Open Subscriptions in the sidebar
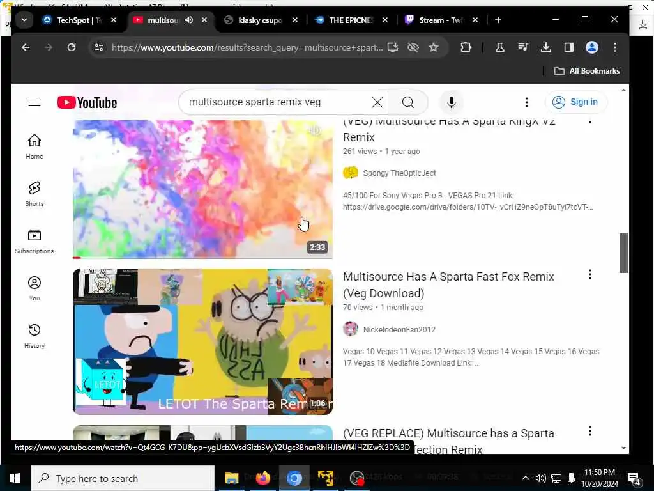This screenshot has width=654, height=491. click(34, 241)
